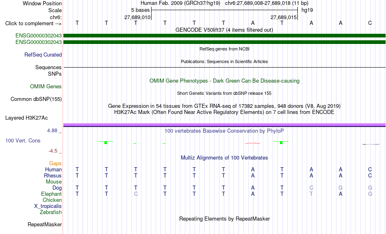The image size is (386, 234).
Task: Click the Rhesus species label
Action: [x=53, y=175]
